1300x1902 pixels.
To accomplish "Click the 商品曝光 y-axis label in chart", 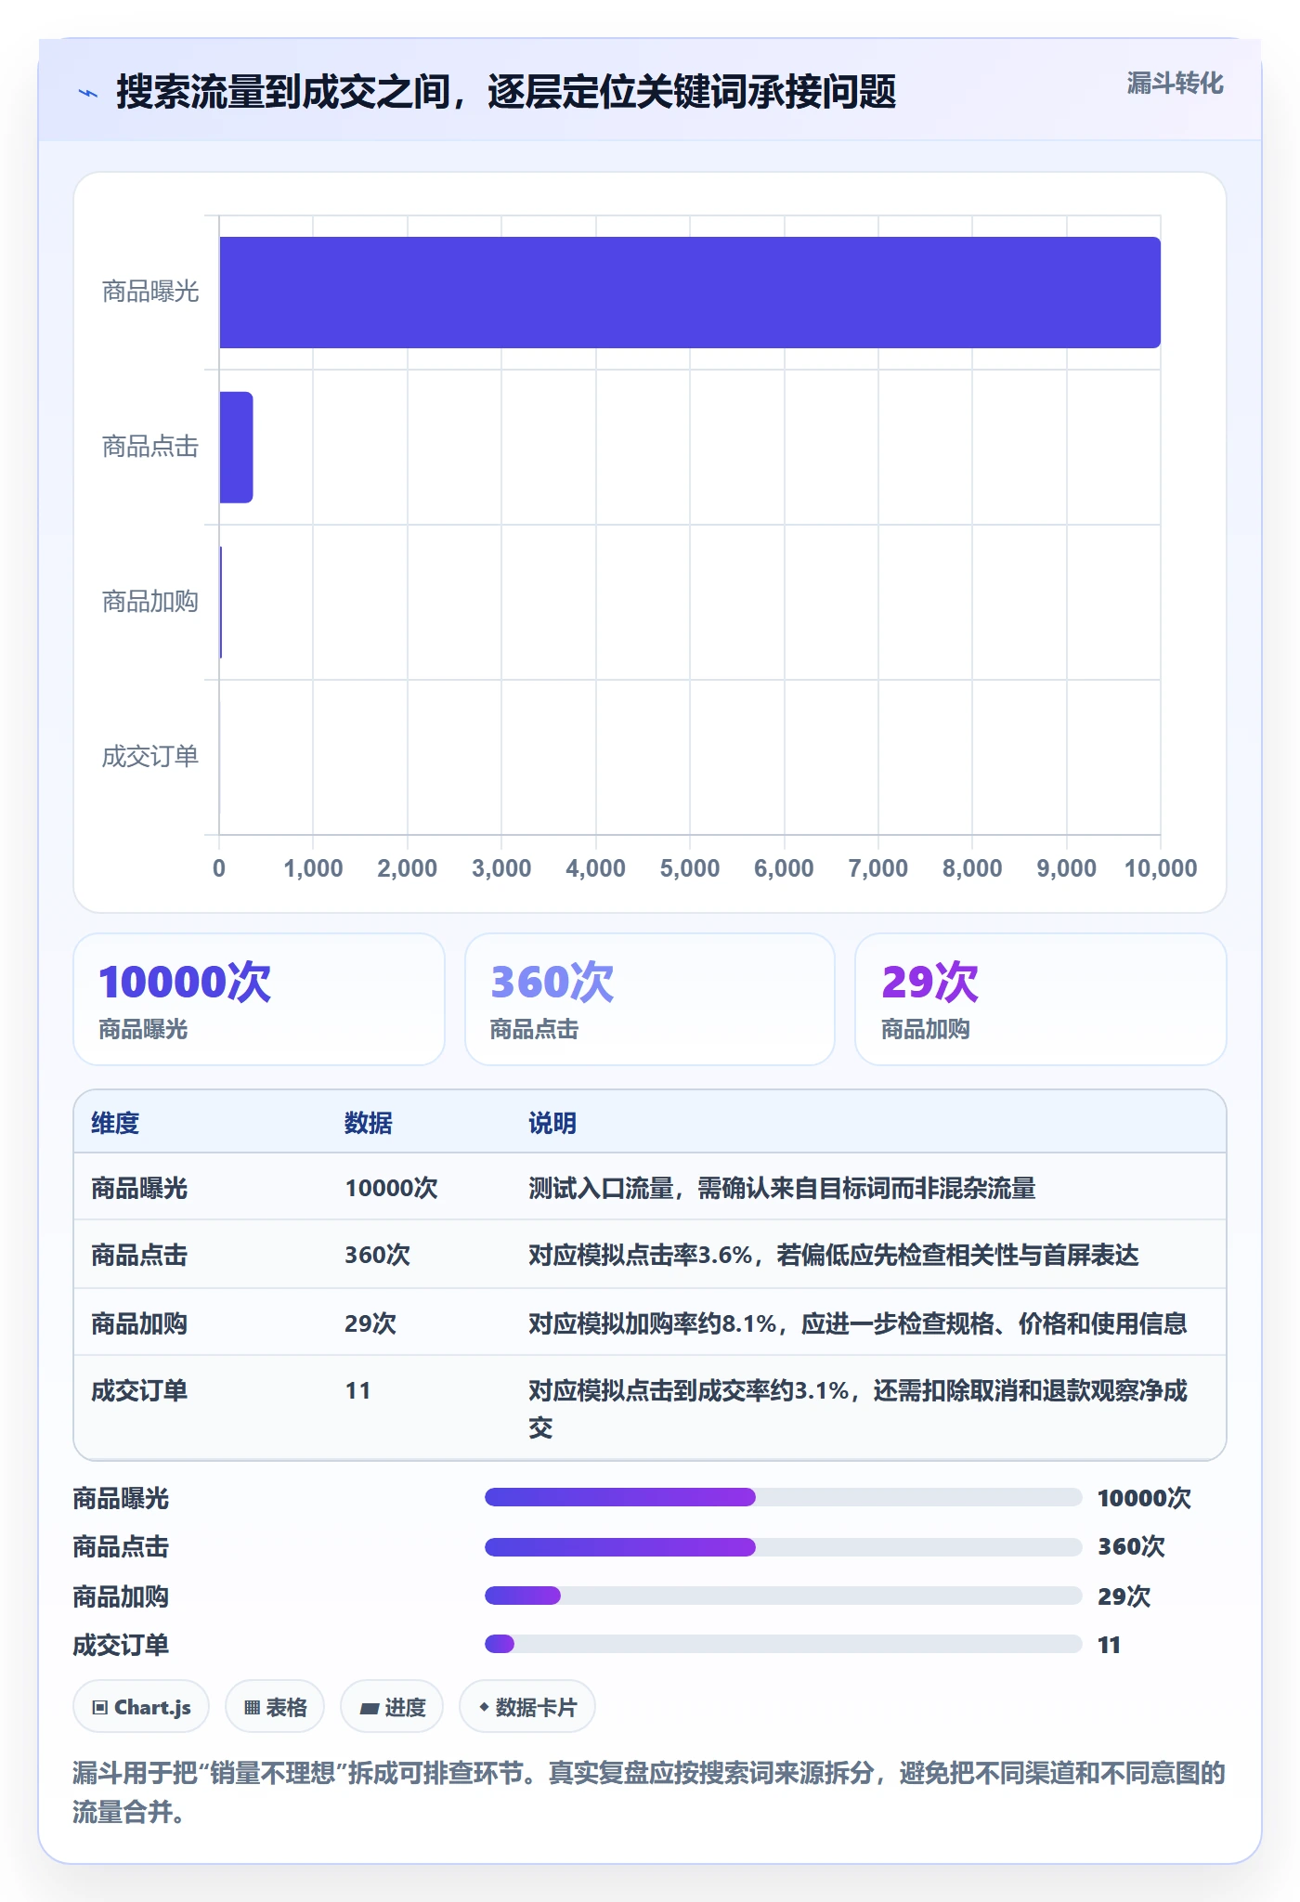I will point(150,292).
